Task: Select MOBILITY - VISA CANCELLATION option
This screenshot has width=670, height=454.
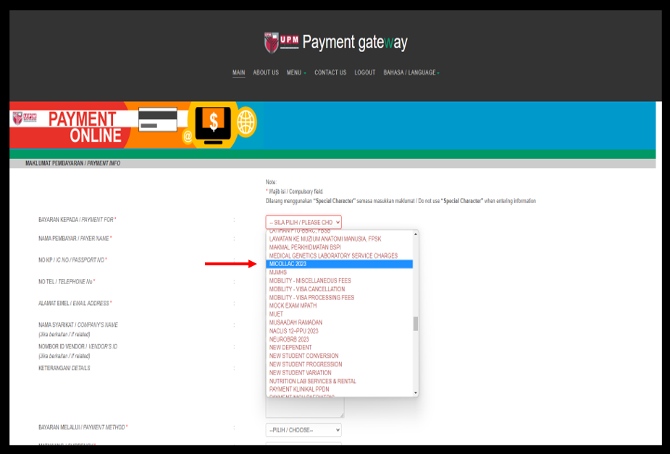Action: (339, 289)
